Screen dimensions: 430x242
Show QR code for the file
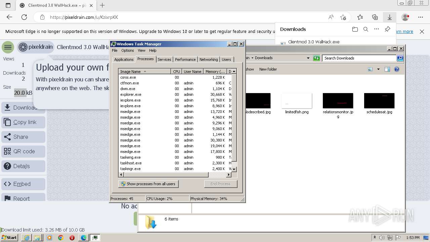(23, 152)
